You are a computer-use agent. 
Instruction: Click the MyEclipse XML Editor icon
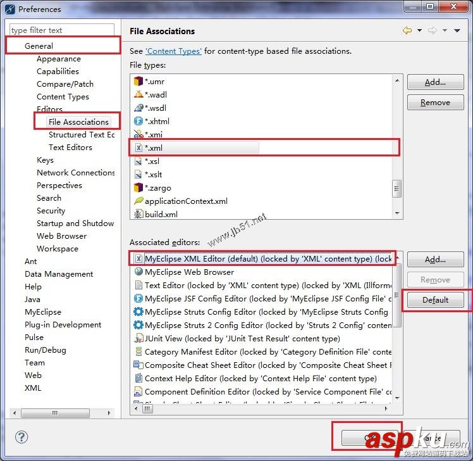[138, 258]
